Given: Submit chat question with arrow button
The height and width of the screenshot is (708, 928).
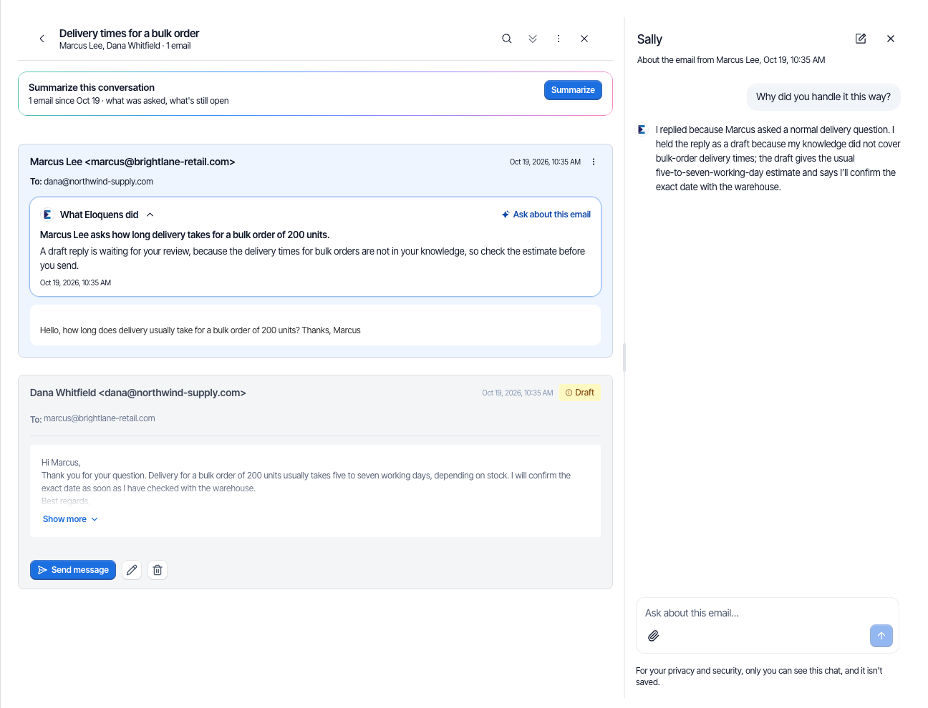Looking at the screenshot, I should 881,636.
